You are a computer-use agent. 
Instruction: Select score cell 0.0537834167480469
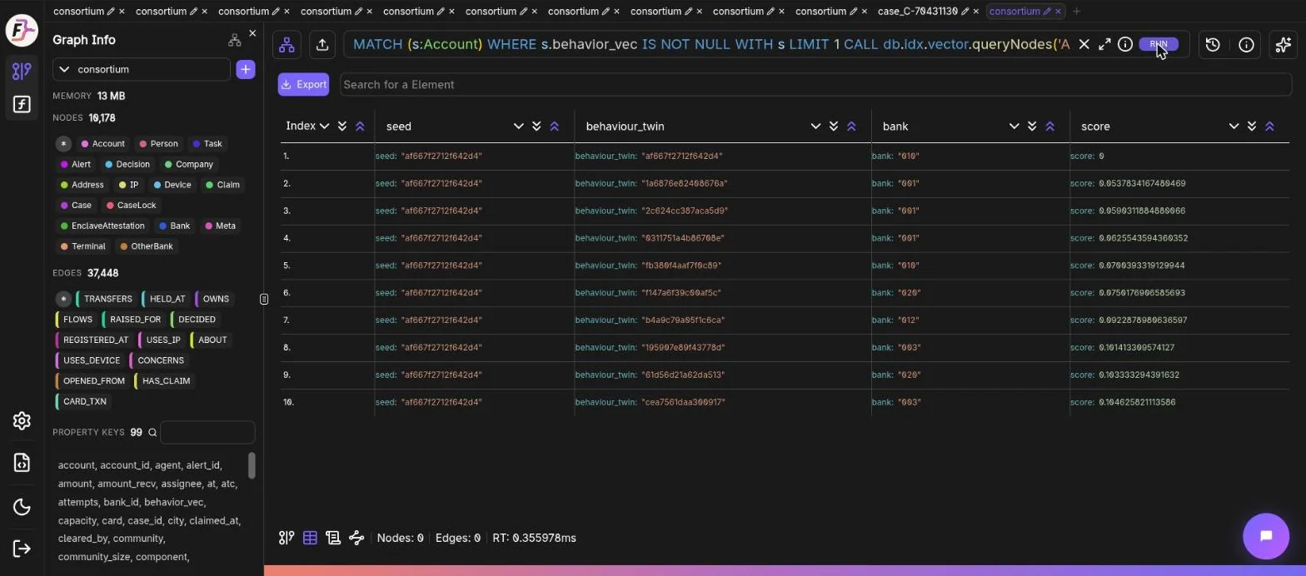point(1142,183)
